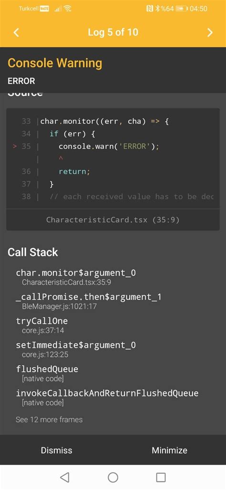This screenshot has width=226, height=490.
Task: Open CharacteristicCard.tsx (35:9) source link
Action: click(113, 219)
